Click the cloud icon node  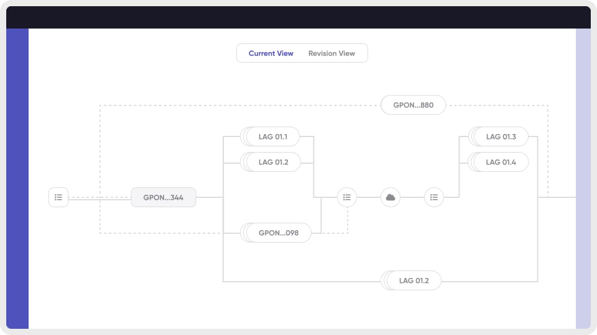point(391,197)
